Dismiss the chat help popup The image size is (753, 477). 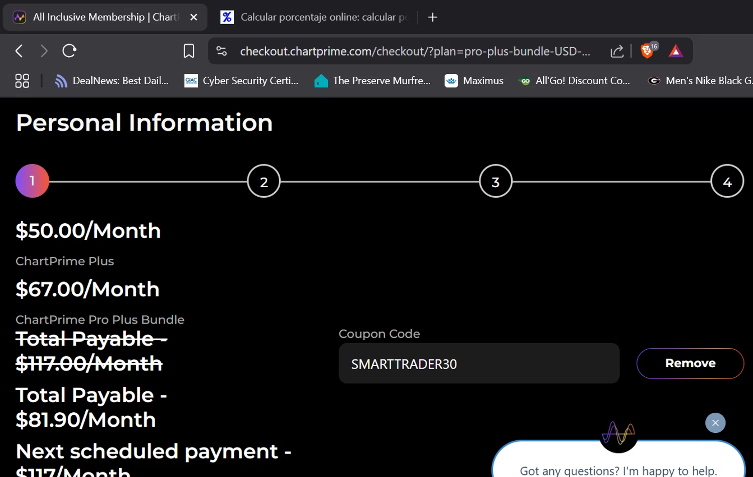(715, 423)
